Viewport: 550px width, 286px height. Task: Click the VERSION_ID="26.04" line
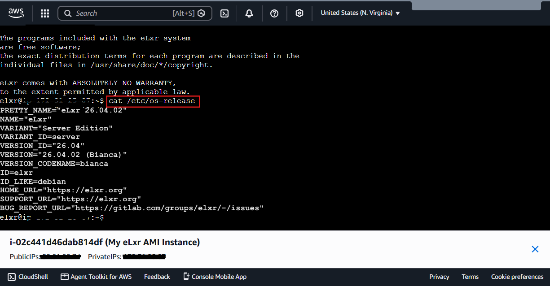point(42,146)
